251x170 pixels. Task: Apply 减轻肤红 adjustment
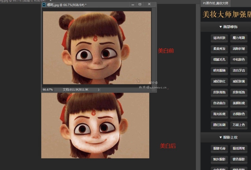[219, 82]
